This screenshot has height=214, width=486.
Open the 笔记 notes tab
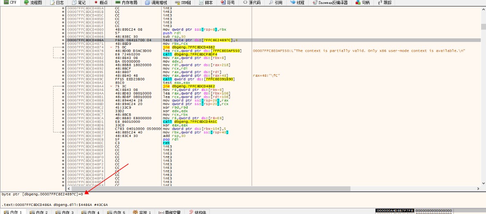pos(79,2)
